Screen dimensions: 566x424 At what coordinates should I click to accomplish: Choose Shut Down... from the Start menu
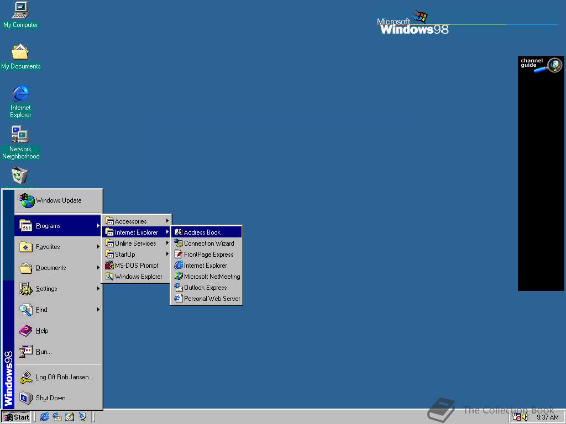click(57, 398)
